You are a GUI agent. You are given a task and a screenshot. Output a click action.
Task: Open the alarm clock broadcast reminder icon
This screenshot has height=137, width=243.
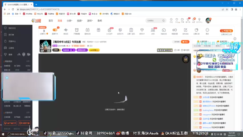[77, 30]
